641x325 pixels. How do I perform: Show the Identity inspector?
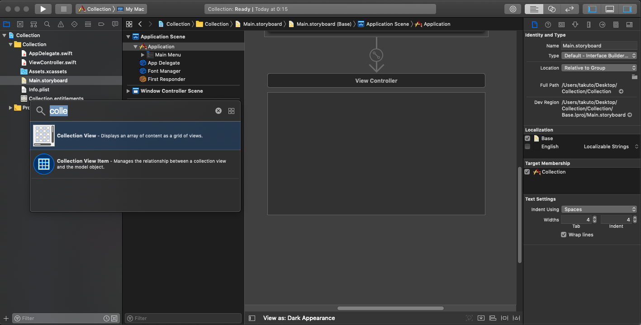tap(561, 24)
